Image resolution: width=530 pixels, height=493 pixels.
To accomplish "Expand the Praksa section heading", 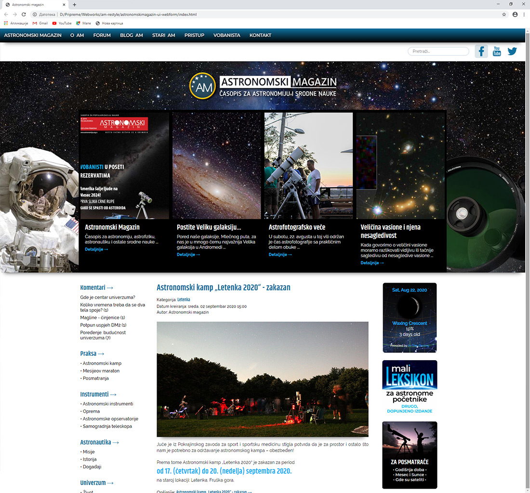I will 92,353.
